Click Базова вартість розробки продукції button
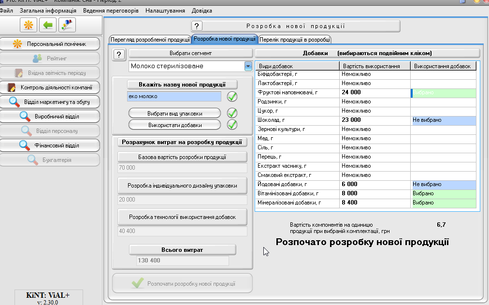The image size is (489, 305). click(x=182, y=157)
